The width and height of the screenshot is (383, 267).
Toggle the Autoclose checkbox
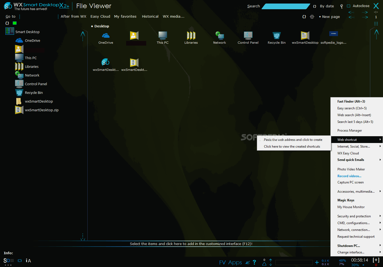[x=349, y=6]
